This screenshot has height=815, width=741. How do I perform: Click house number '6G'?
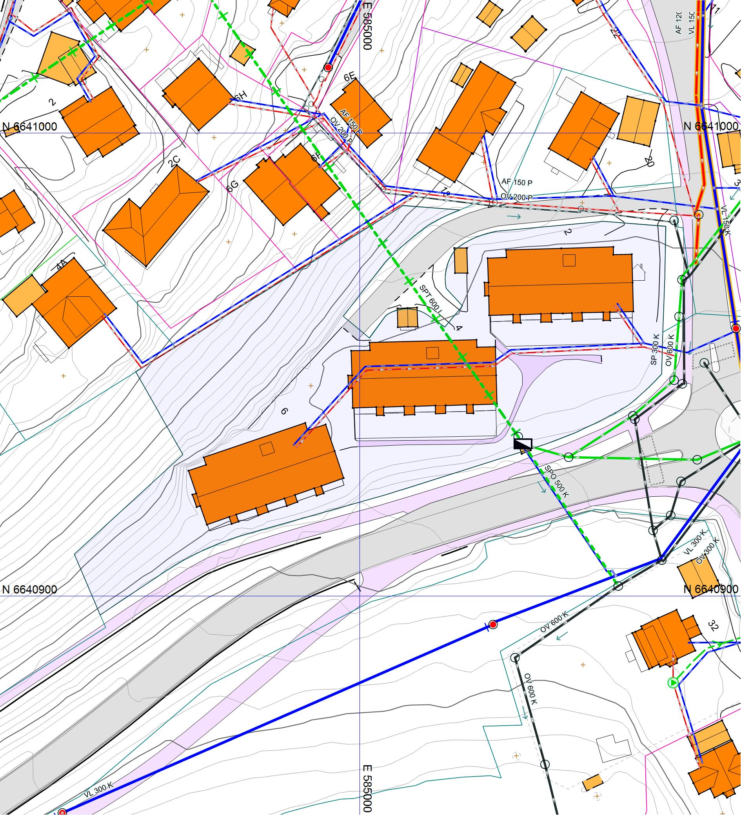point(232,186)
